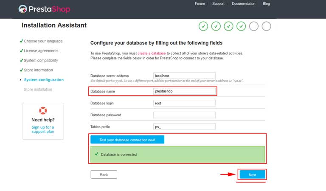Open the Forum link in header
The height and width of the screenshot is (191, 326).
(200, 3)
